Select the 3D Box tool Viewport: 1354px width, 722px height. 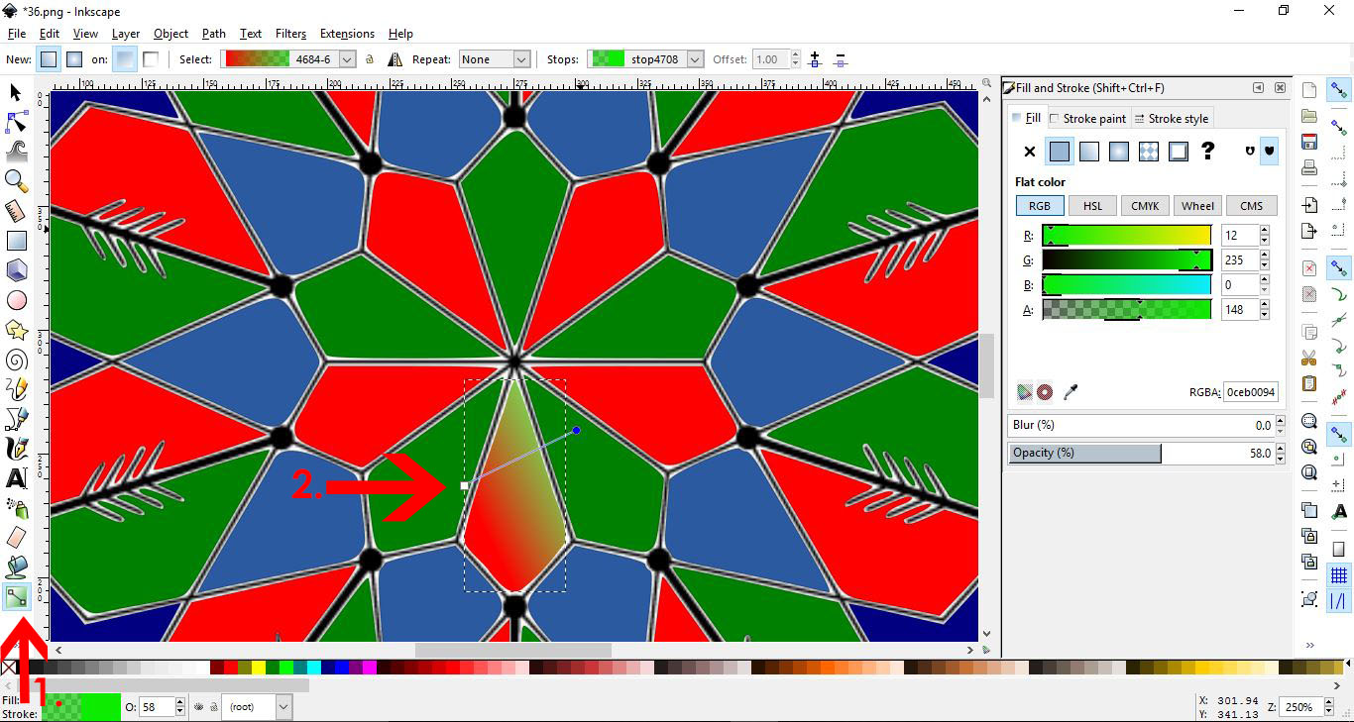pyautogui.click(x=16, y=270)
